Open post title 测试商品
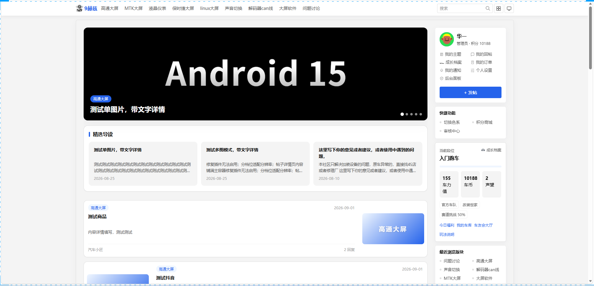This screenshot has height=286, width=594. point(97,217)
